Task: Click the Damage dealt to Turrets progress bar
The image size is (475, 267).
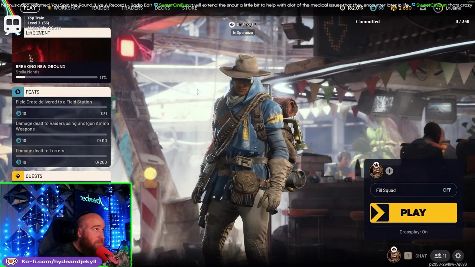Action: pos(61,156)
